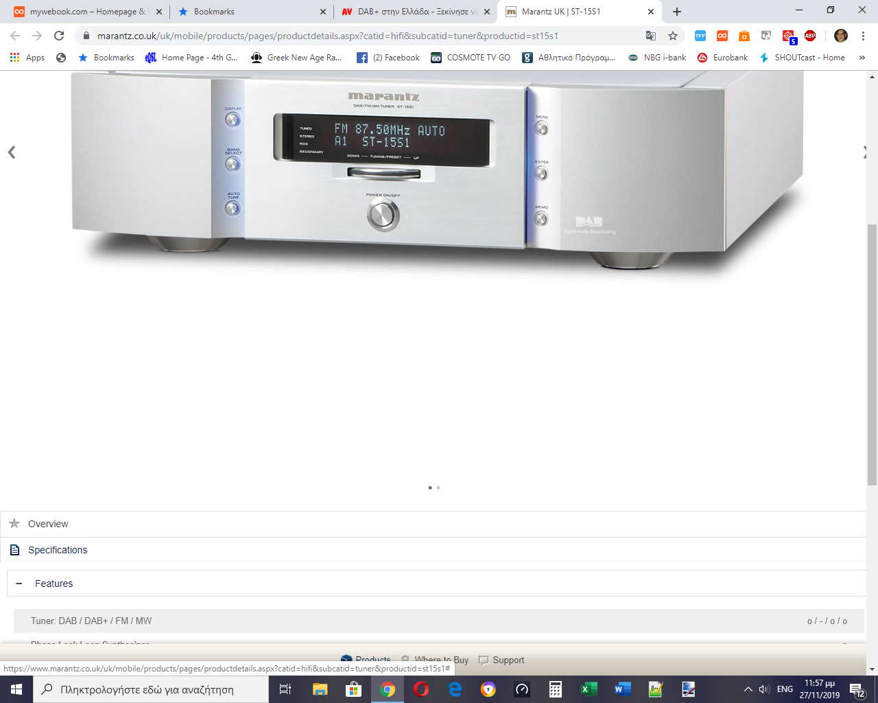Switch to the mywebook.com Homepage tab
Image resolution: width=878 pixels, height=703 pixels.
click(82, 12)
